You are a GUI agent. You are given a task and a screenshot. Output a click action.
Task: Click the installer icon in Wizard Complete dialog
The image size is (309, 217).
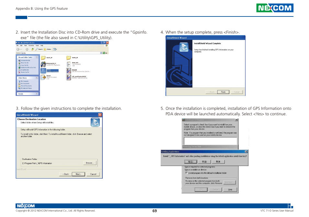[x=184, y=47]
